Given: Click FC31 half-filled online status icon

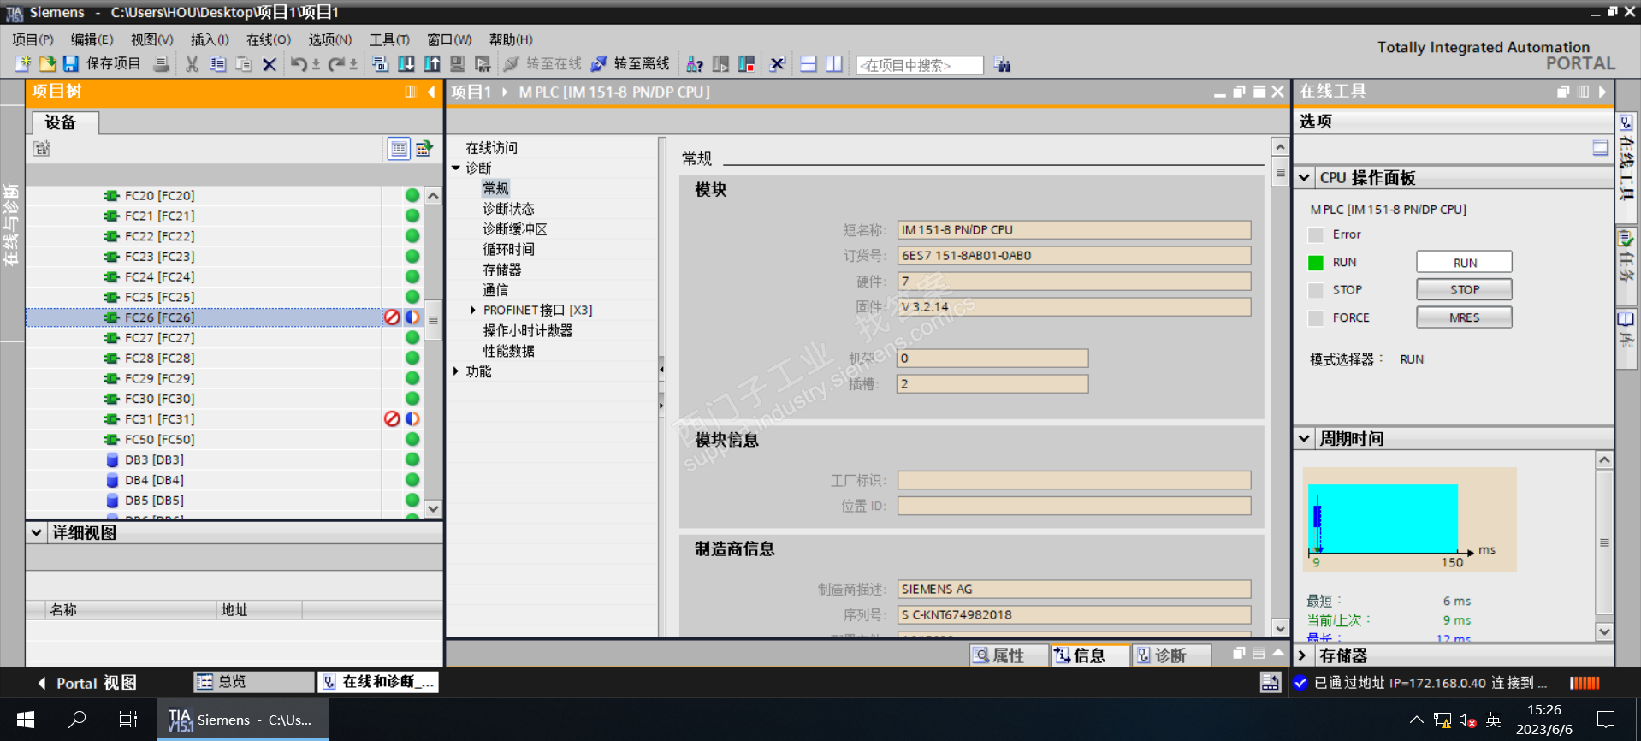Looking at the screenshot, I should tap(412, 419).
